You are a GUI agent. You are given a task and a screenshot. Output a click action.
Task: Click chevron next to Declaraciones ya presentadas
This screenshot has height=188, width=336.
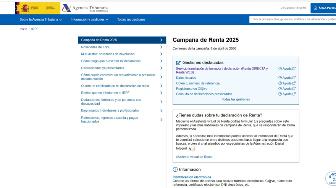(x=162, y=68)
